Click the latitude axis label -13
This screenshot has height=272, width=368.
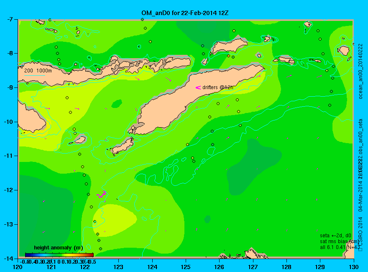pyautogui.click(x=9, y=224)
